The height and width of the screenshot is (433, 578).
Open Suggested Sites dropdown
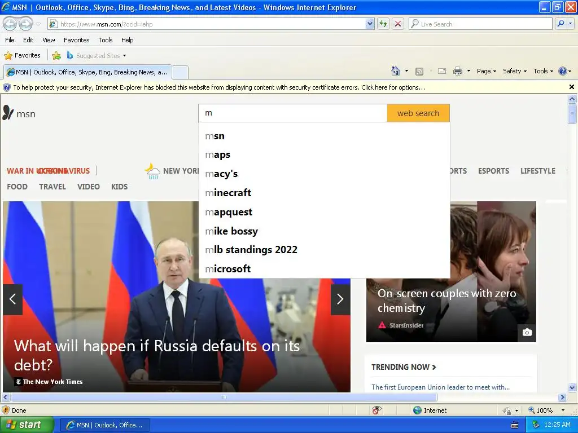97,56
